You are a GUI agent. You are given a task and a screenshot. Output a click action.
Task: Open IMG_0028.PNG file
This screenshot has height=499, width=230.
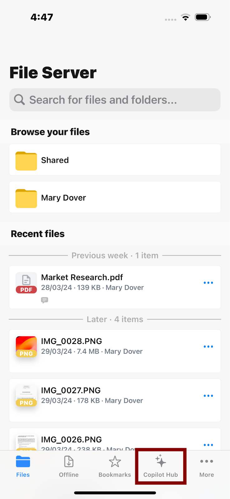pos(115,351)
